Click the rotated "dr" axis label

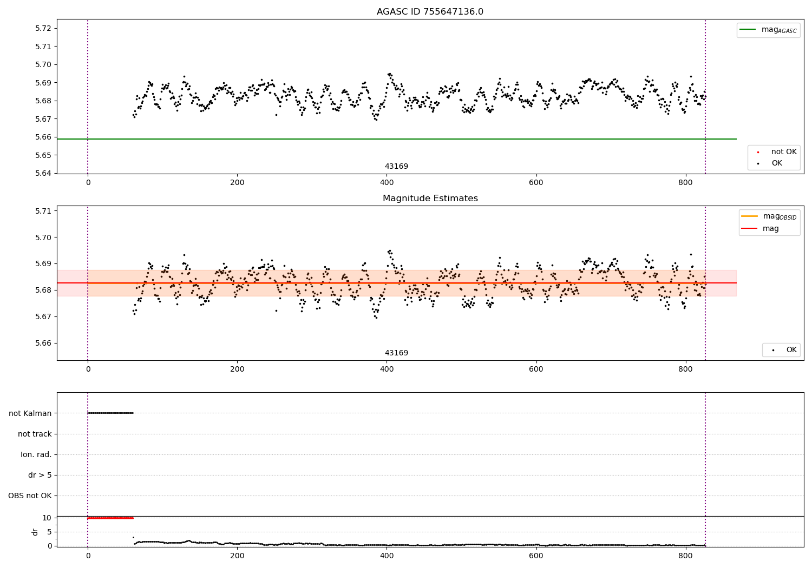pyautogui.click(x=35, y=532)
